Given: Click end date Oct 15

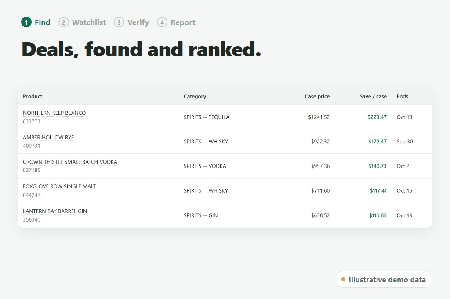Looking at the screenshot, I should click(404, 190).
